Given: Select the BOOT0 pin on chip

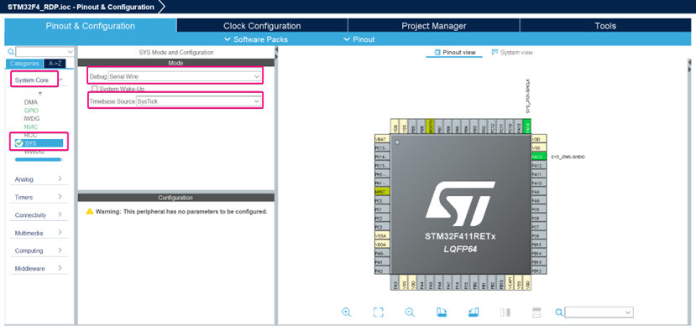Looking at the screenshot, I should pyautogui.click(x=430, y=126).
